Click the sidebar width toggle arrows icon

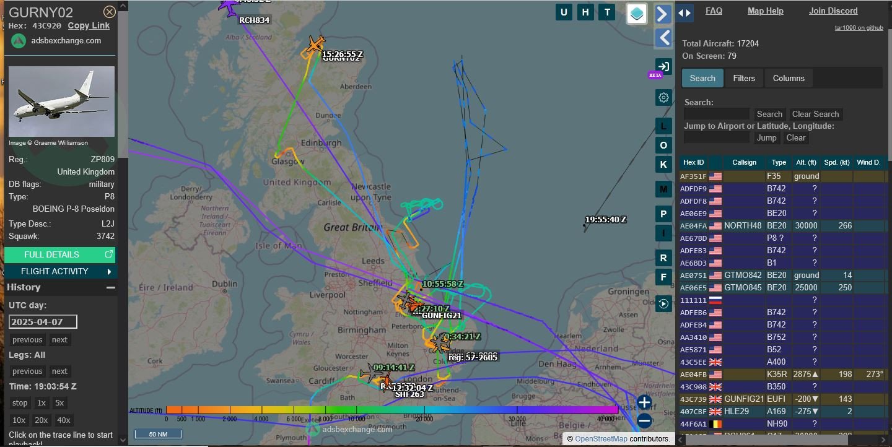pyautogui.click(x=684, y=13)
